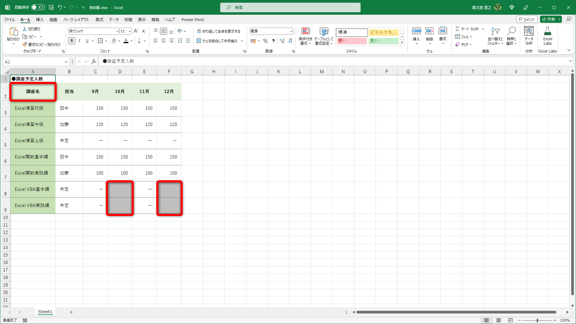Open the Page Layout ribbon tab

76,19
